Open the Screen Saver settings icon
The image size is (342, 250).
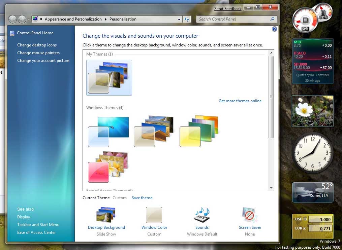[250, 215]
